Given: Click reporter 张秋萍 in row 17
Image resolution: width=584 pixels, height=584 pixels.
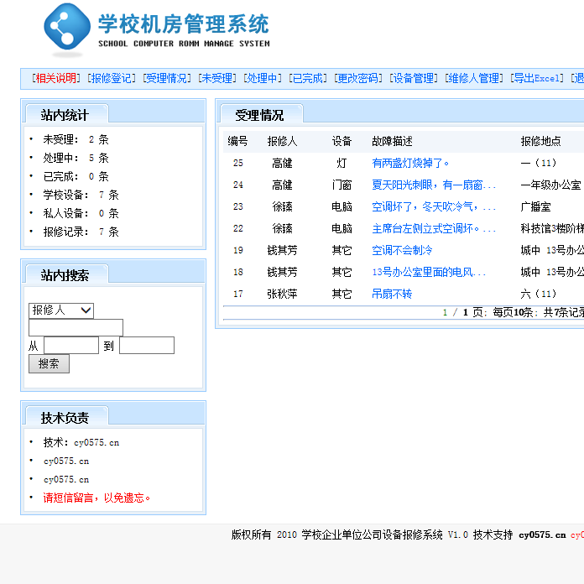Looking at the screenshot, I should pyautogui.click(x=282, y=294).
